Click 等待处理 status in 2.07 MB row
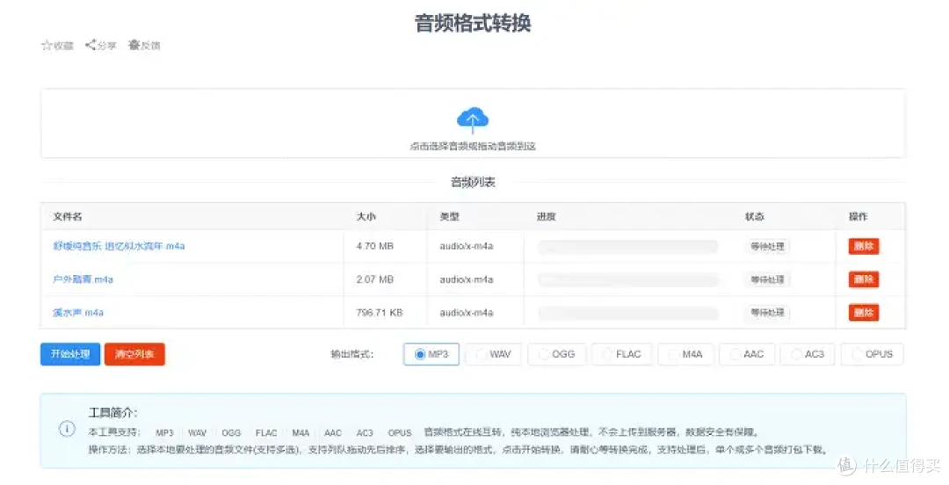This screenshot has width=949, height=485. point(767,279)
